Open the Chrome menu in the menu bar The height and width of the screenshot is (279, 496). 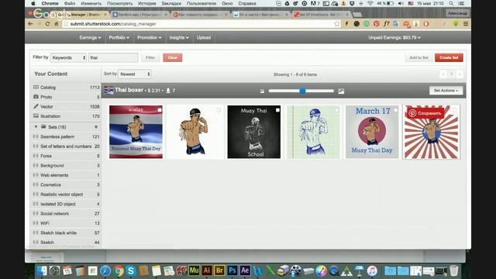(50, 3)
